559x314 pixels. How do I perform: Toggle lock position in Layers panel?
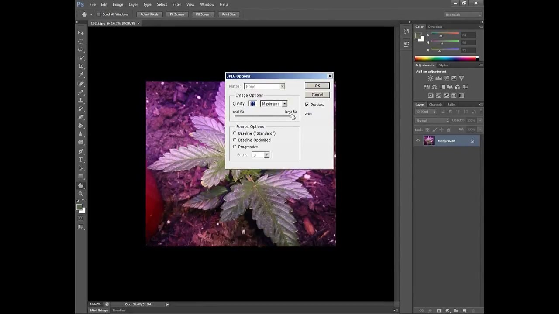click(x=442, y=130)
